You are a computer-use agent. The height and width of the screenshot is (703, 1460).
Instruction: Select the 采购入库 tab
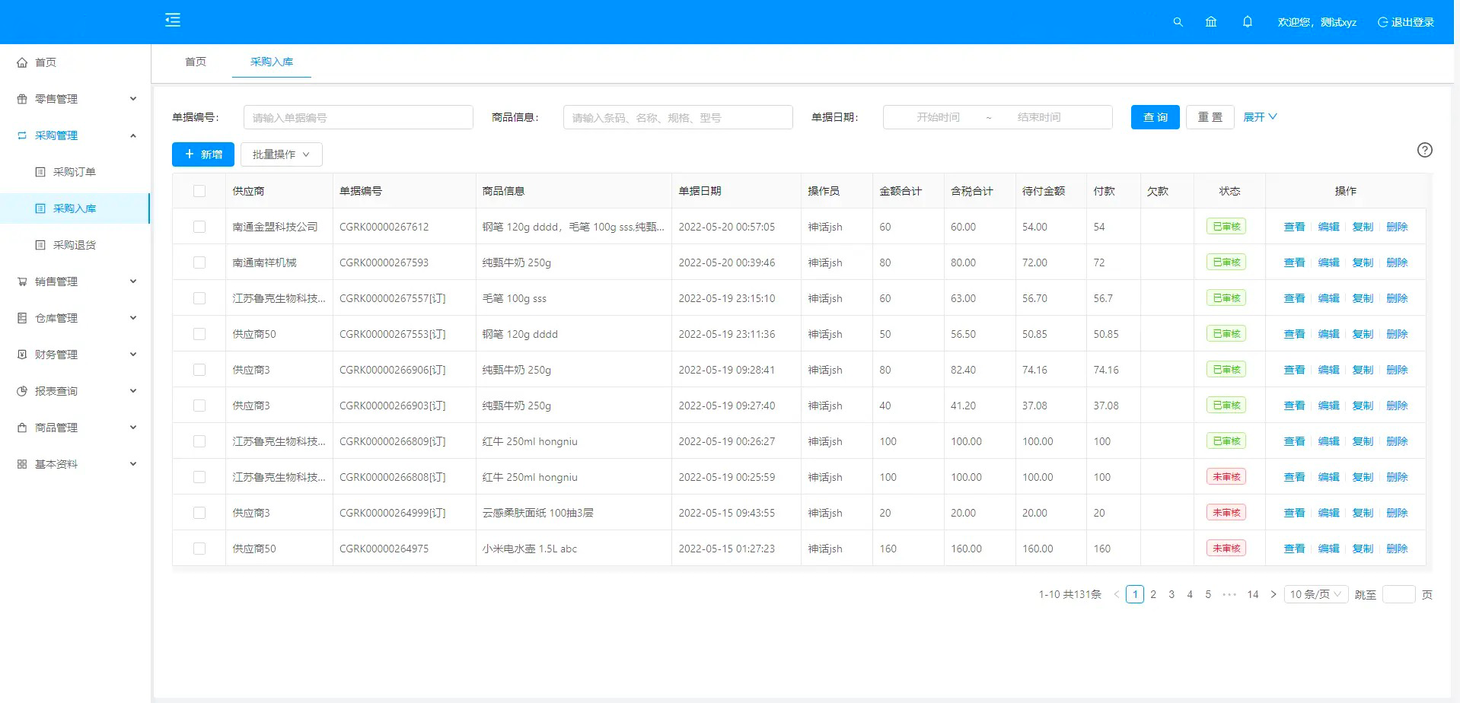(272, 62)
